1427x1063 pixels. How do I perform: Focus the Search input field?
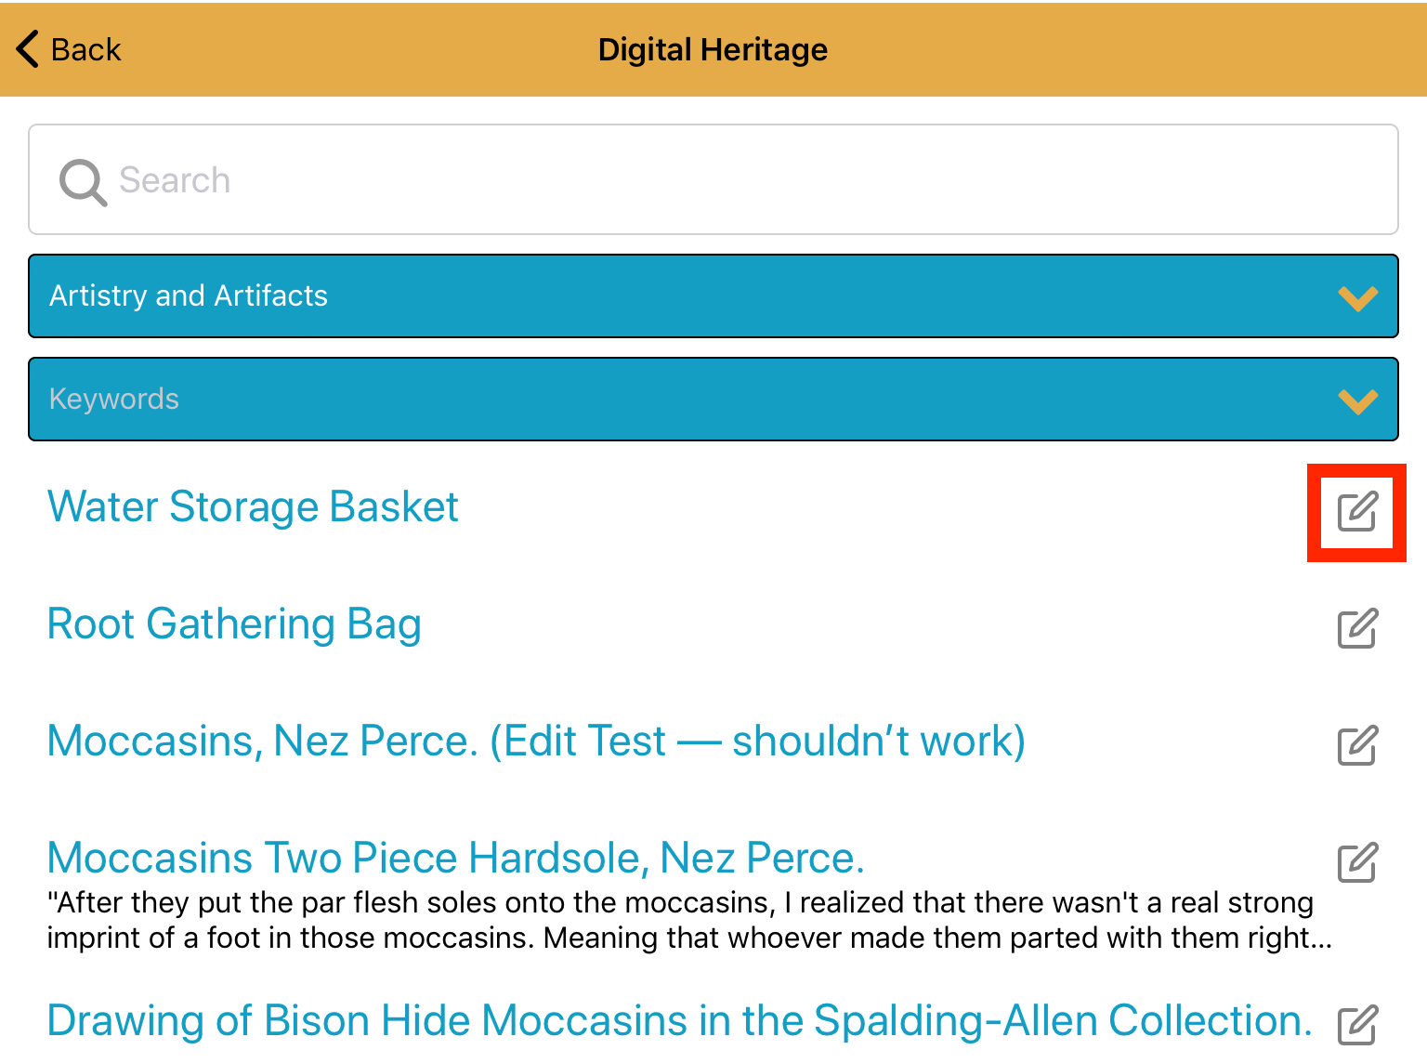coord(713,179)
